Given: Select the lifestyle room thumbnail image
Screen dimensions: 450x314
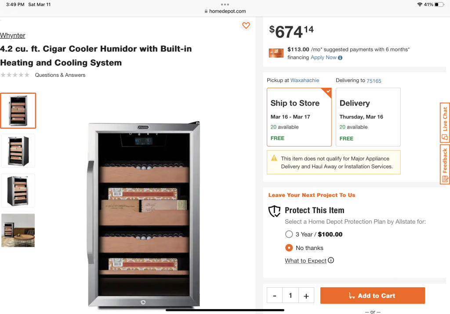Looking at the screenshot, I should (18, 230).
